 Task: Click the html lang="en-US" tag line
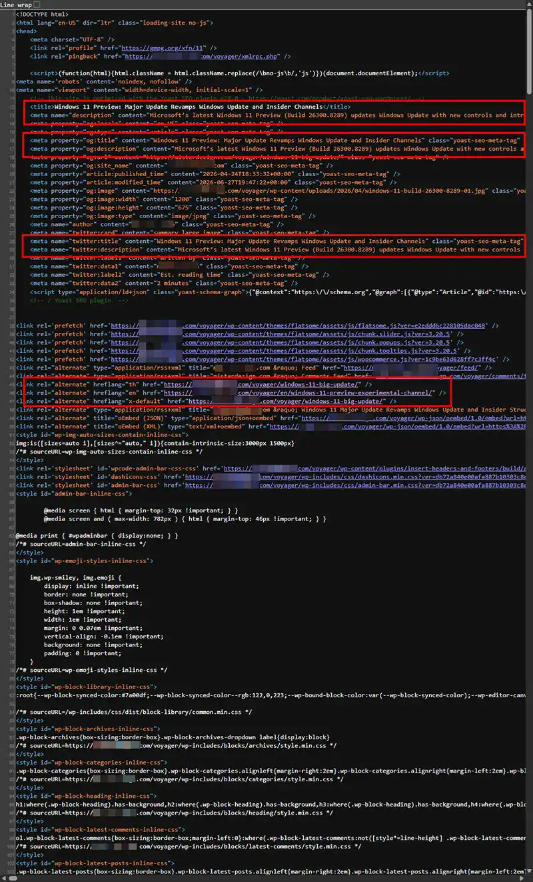pyautogui.click(x=115, y=22)
